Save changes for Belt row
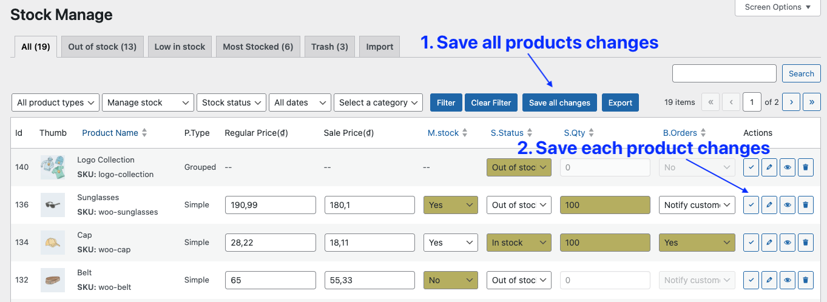The image size is (827, 302). (751, 280)
